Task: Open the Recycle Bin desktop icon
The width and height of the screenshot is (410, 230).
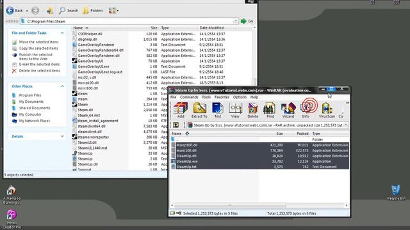Action: tap(396, 192)
